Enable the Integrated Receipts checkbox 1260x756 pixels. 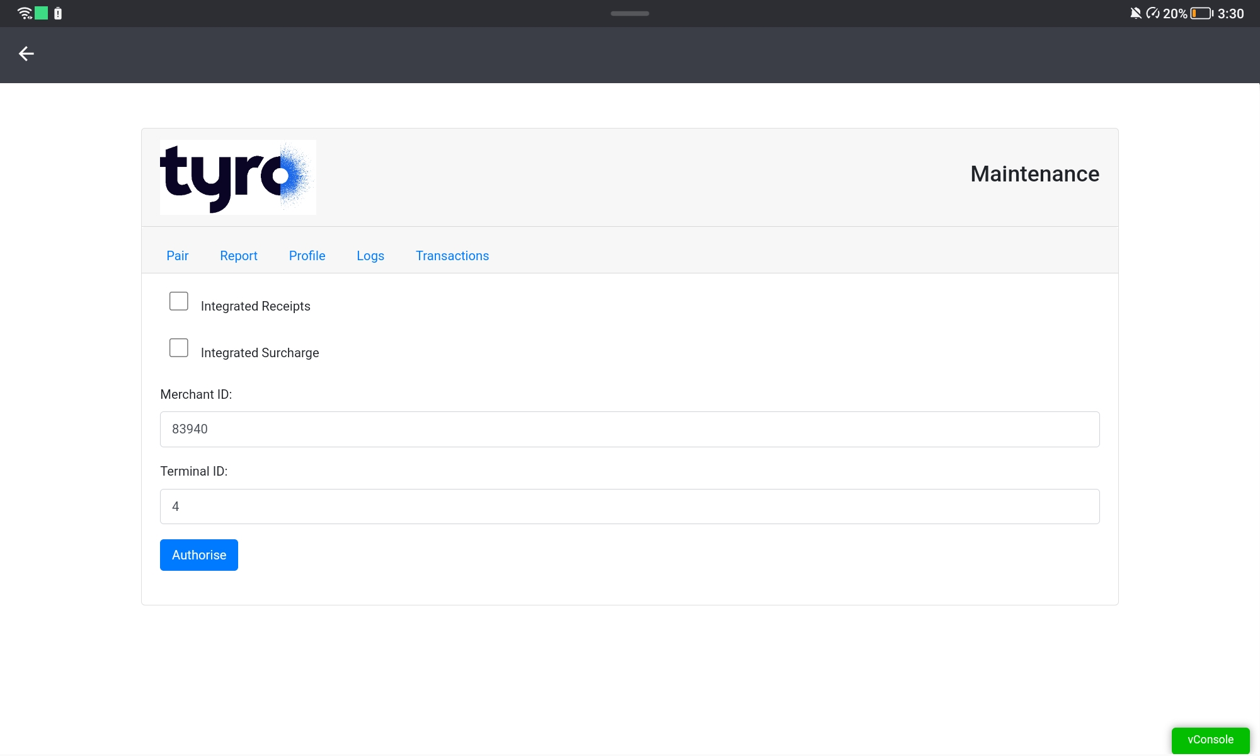click(178, 301)
